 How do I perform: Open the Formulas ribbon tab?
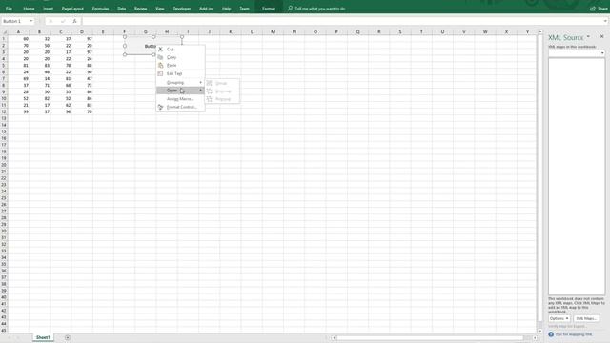pos(100,9)
